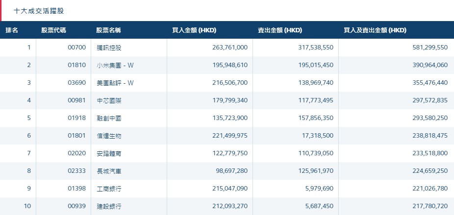454x215 pixels.
Task: Click sell amount 5,687,450
Action: tap(319, 206)
